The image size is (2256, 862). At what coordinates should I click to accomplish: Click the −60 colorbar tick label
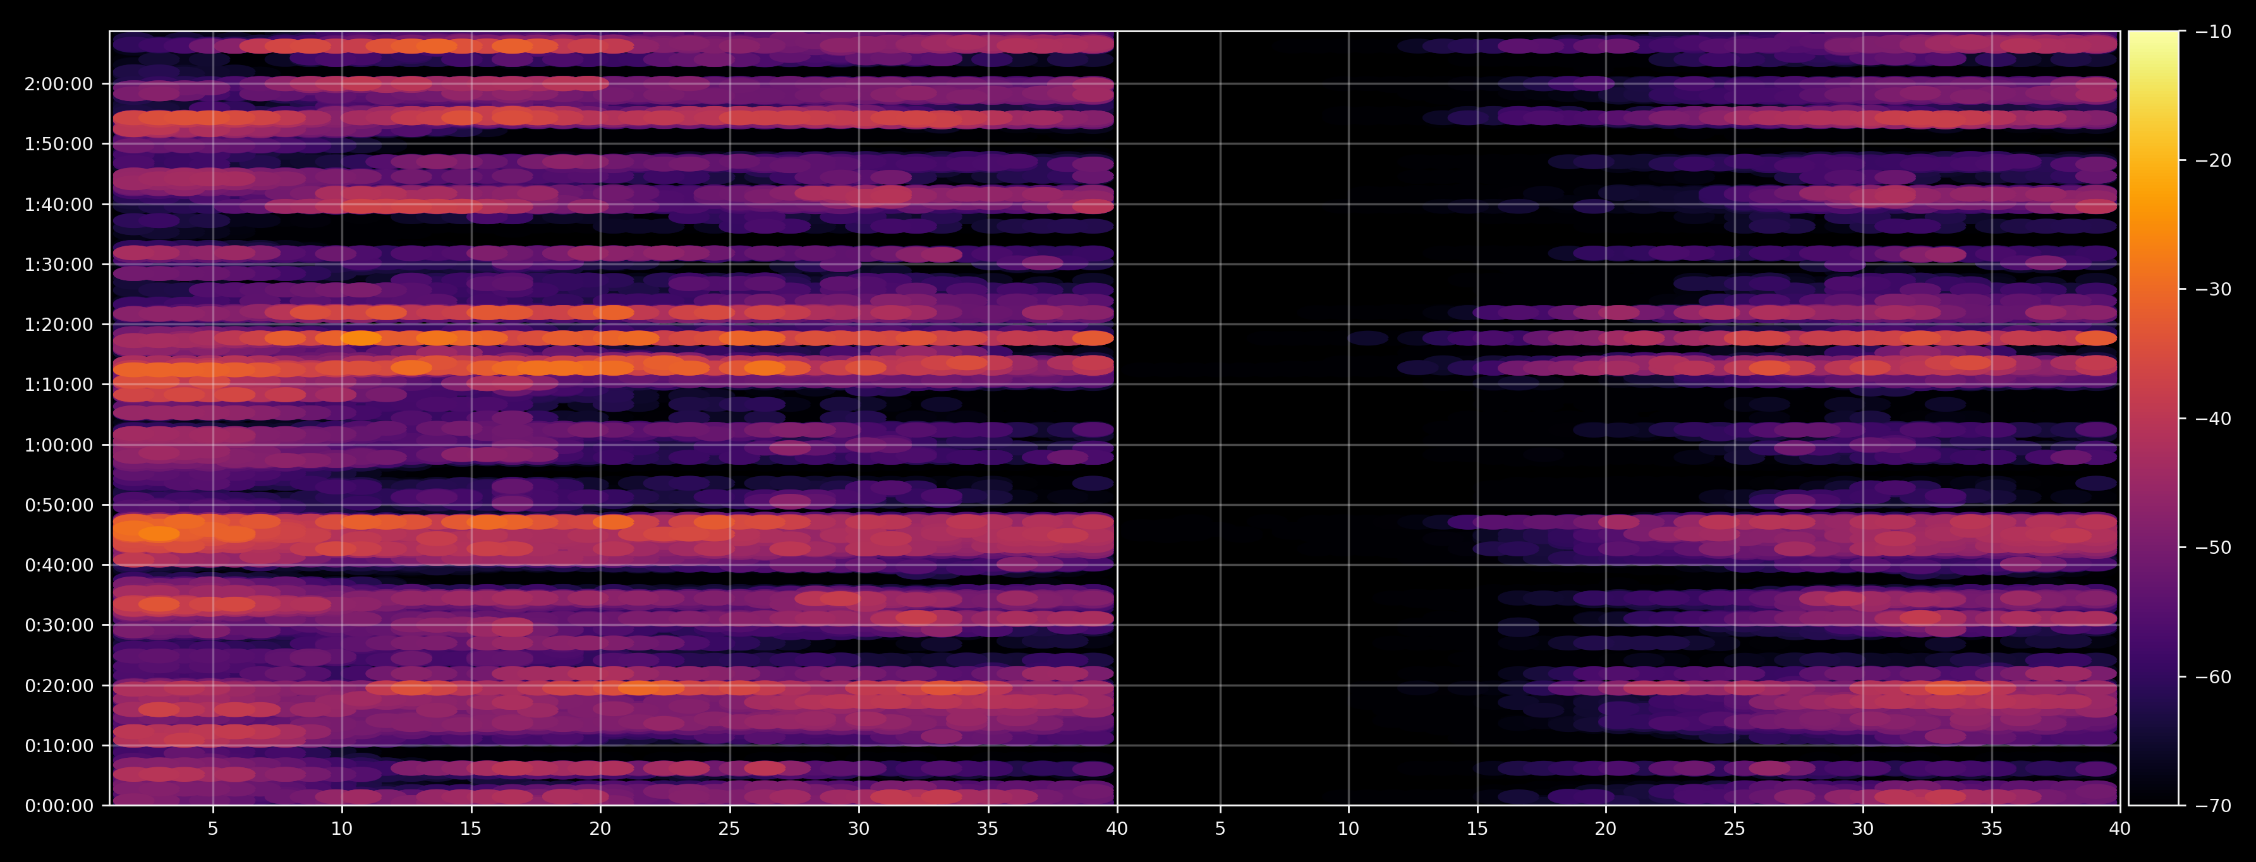2213,676
